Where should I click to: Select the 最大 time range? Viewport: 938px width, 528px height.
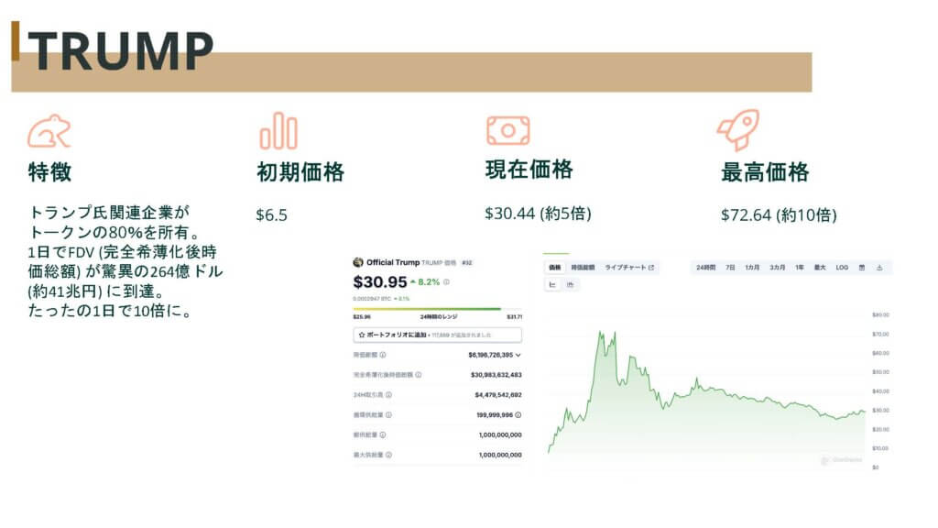coord(820,268)
